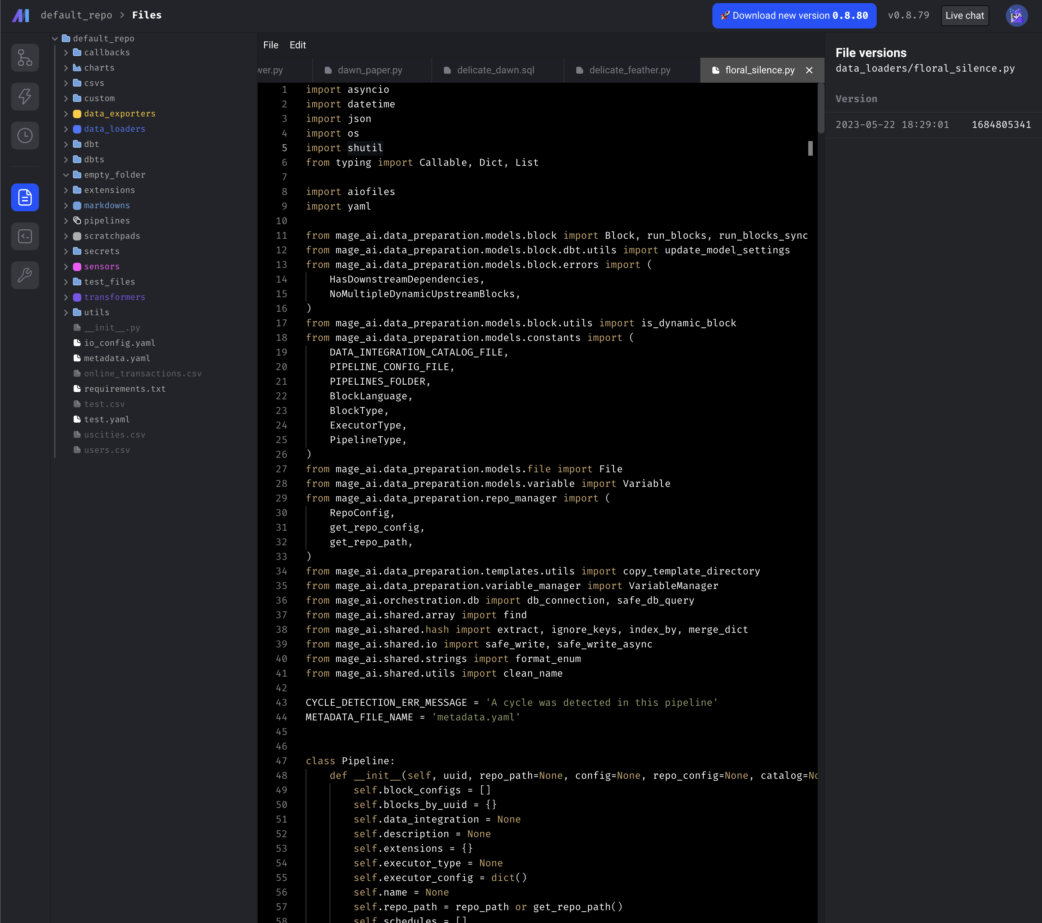The height and width of the screenshot is (923, 1042).
Task: Open the Edit menu
Action: pyautogui.click(x=298, y=45)
